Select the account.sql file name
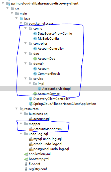This screenshot has height=172, width=111. point(41,119)
